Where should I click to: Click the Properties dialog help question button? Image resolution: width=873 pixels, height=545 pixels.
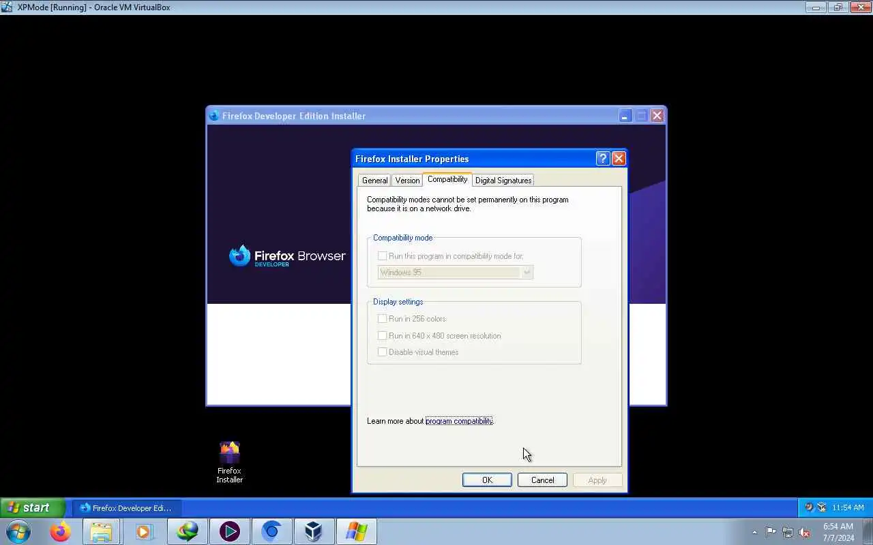tap(602, 159)
